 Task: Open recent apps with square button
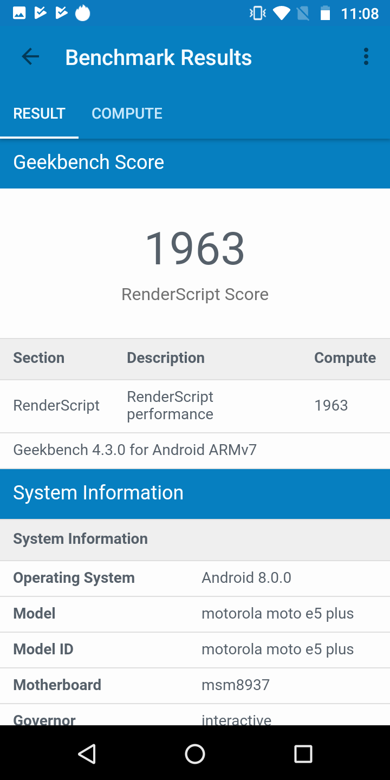pyautogui.click(x=303, y=753)
